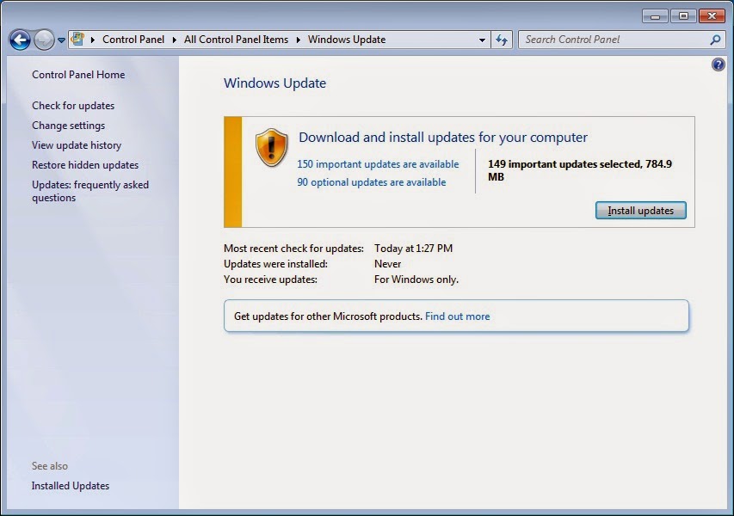Click the orange shield warning icon
The width and height of the screenshot is (734, 516).
(x=272, y=147)
